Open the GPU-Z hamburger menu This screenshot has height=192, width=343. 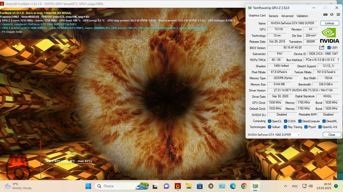point(338,15)
